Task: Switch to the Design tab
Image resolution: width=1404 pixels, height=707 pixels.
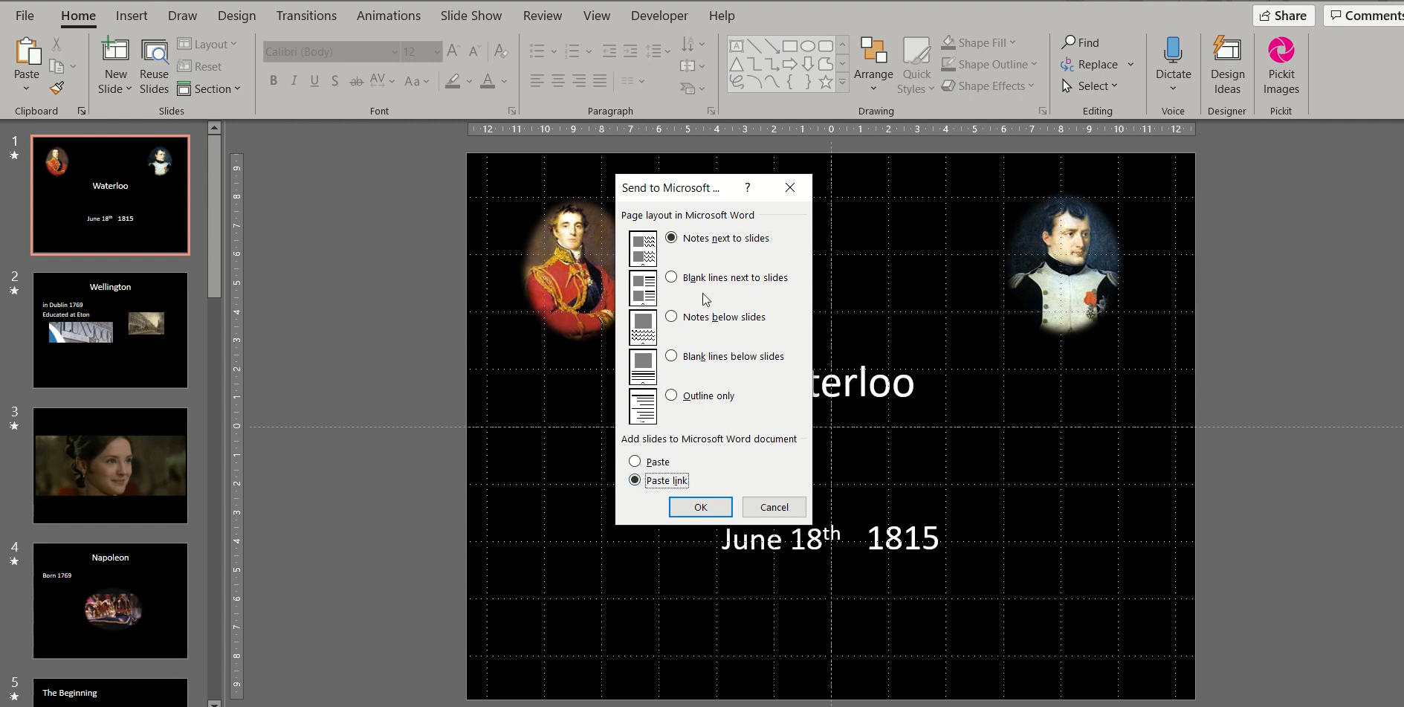Action: coord(236,16)
